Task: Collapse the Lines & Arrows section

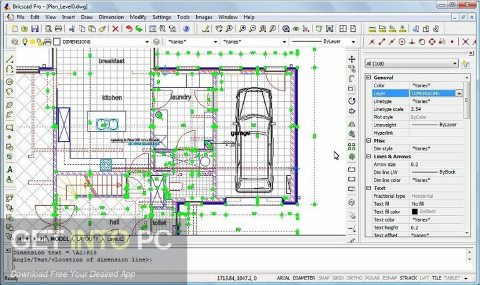Action: click(x=369, y=157)
